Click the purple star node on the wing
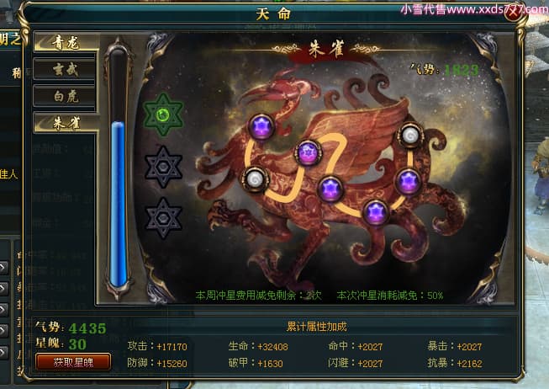 point(308,152)
